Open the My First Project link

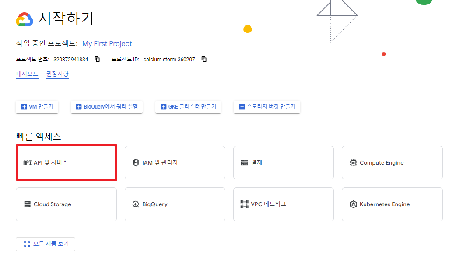(107, 44)
